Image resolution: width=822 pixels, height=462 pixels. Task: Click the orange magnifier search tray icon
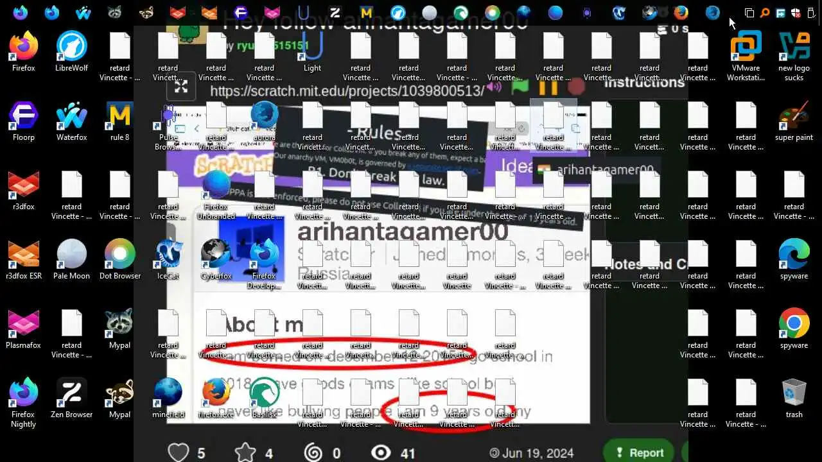[765, 12]
